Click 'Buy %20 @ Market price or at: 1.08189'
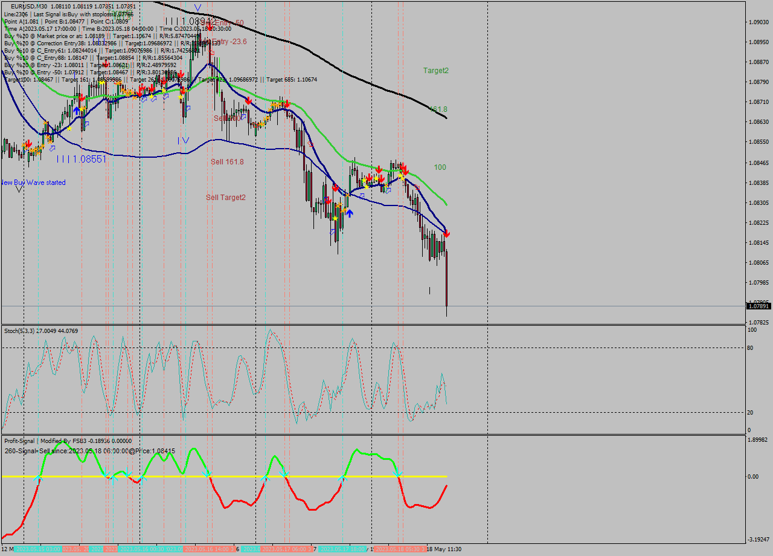This screenshot has height=556, width=773. pyautogui.click(x=103, y=36)
